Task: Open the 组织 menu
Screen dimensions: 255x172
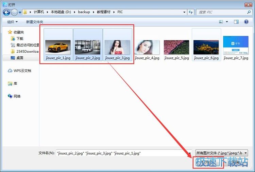Action: pyautogui.click(x=12, y=22)
